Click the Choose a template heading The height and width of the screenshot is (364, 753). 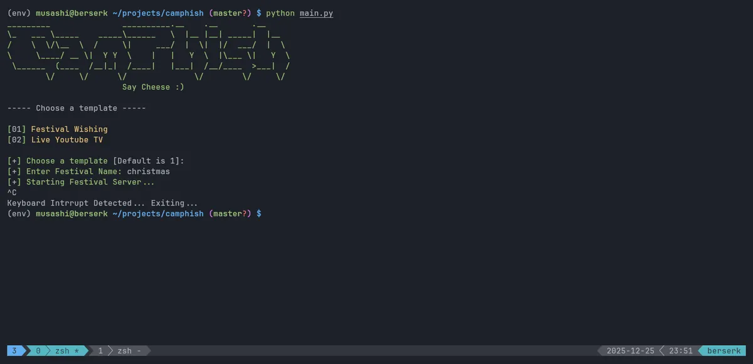click(x=77, y=108)
